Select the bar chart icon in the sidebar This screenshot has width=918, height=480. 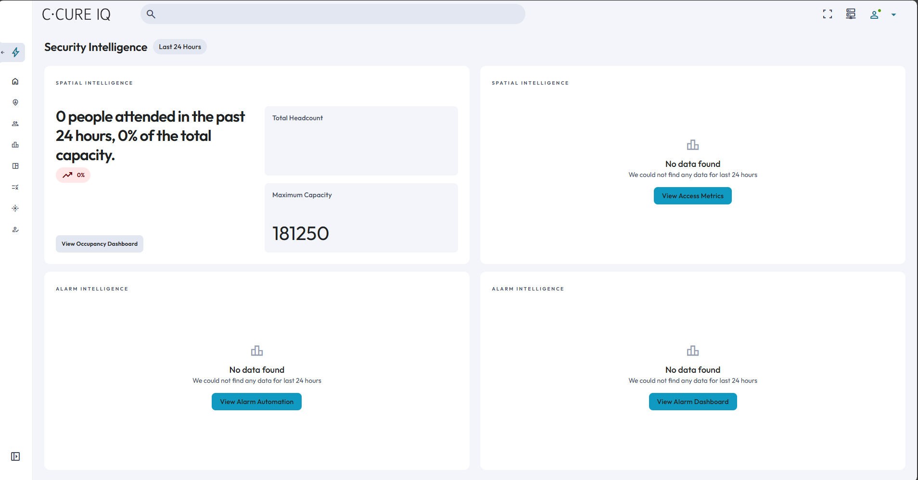(15, 145)
